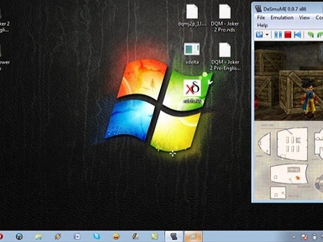The image size is (323, 242).
Task: Click the DeSmuME title bar icon
Action: (258, 9)
